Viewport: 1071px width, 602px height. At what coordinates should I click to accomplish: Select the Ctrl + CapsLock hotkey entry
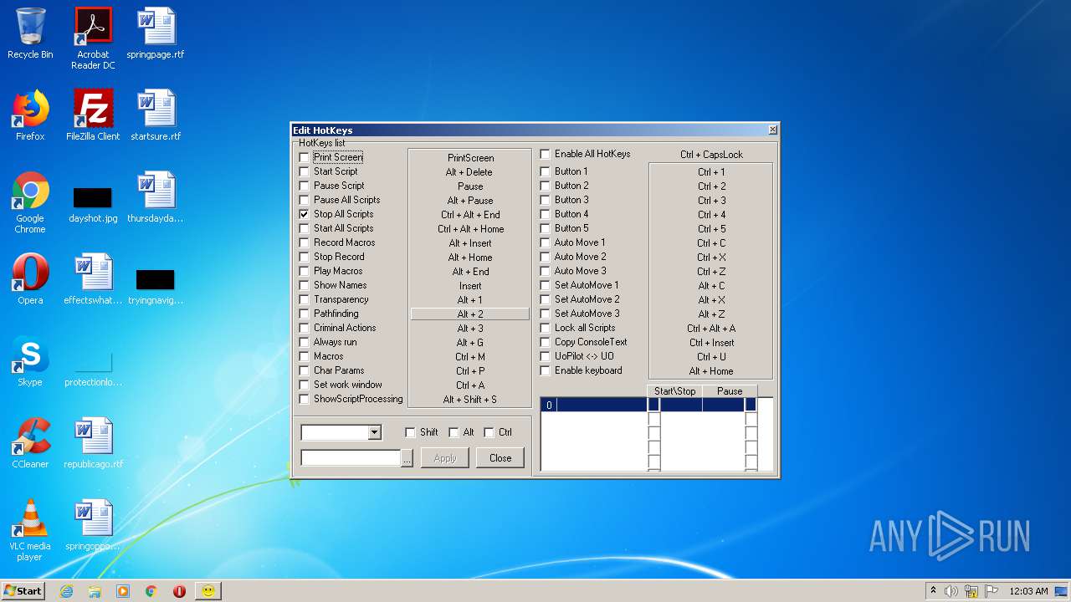click(711, 155)
